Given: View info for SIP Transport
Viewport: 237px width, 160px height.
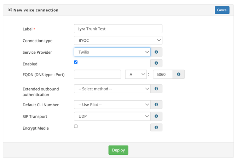Looking at the screenshot, I should [156, 116].
